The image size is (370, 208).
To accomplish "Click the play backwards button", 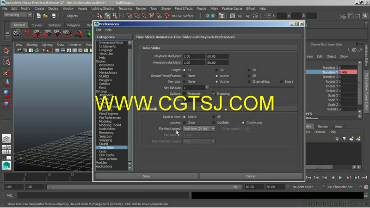I will [333, 177].
